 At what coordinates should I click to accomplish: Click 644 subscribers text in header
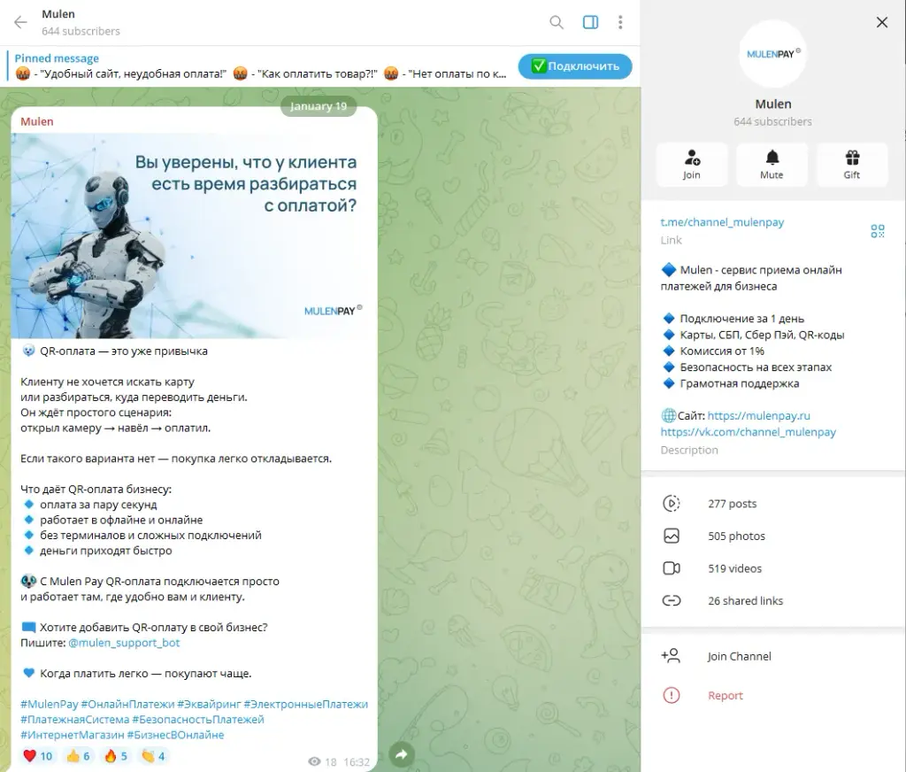(81, 31)
